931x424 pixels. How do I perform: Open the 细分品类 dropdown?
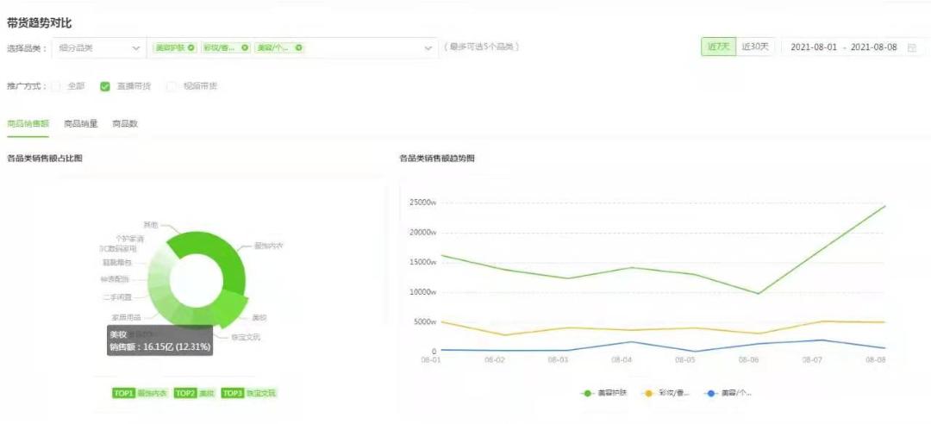click(x=99, y=47)
